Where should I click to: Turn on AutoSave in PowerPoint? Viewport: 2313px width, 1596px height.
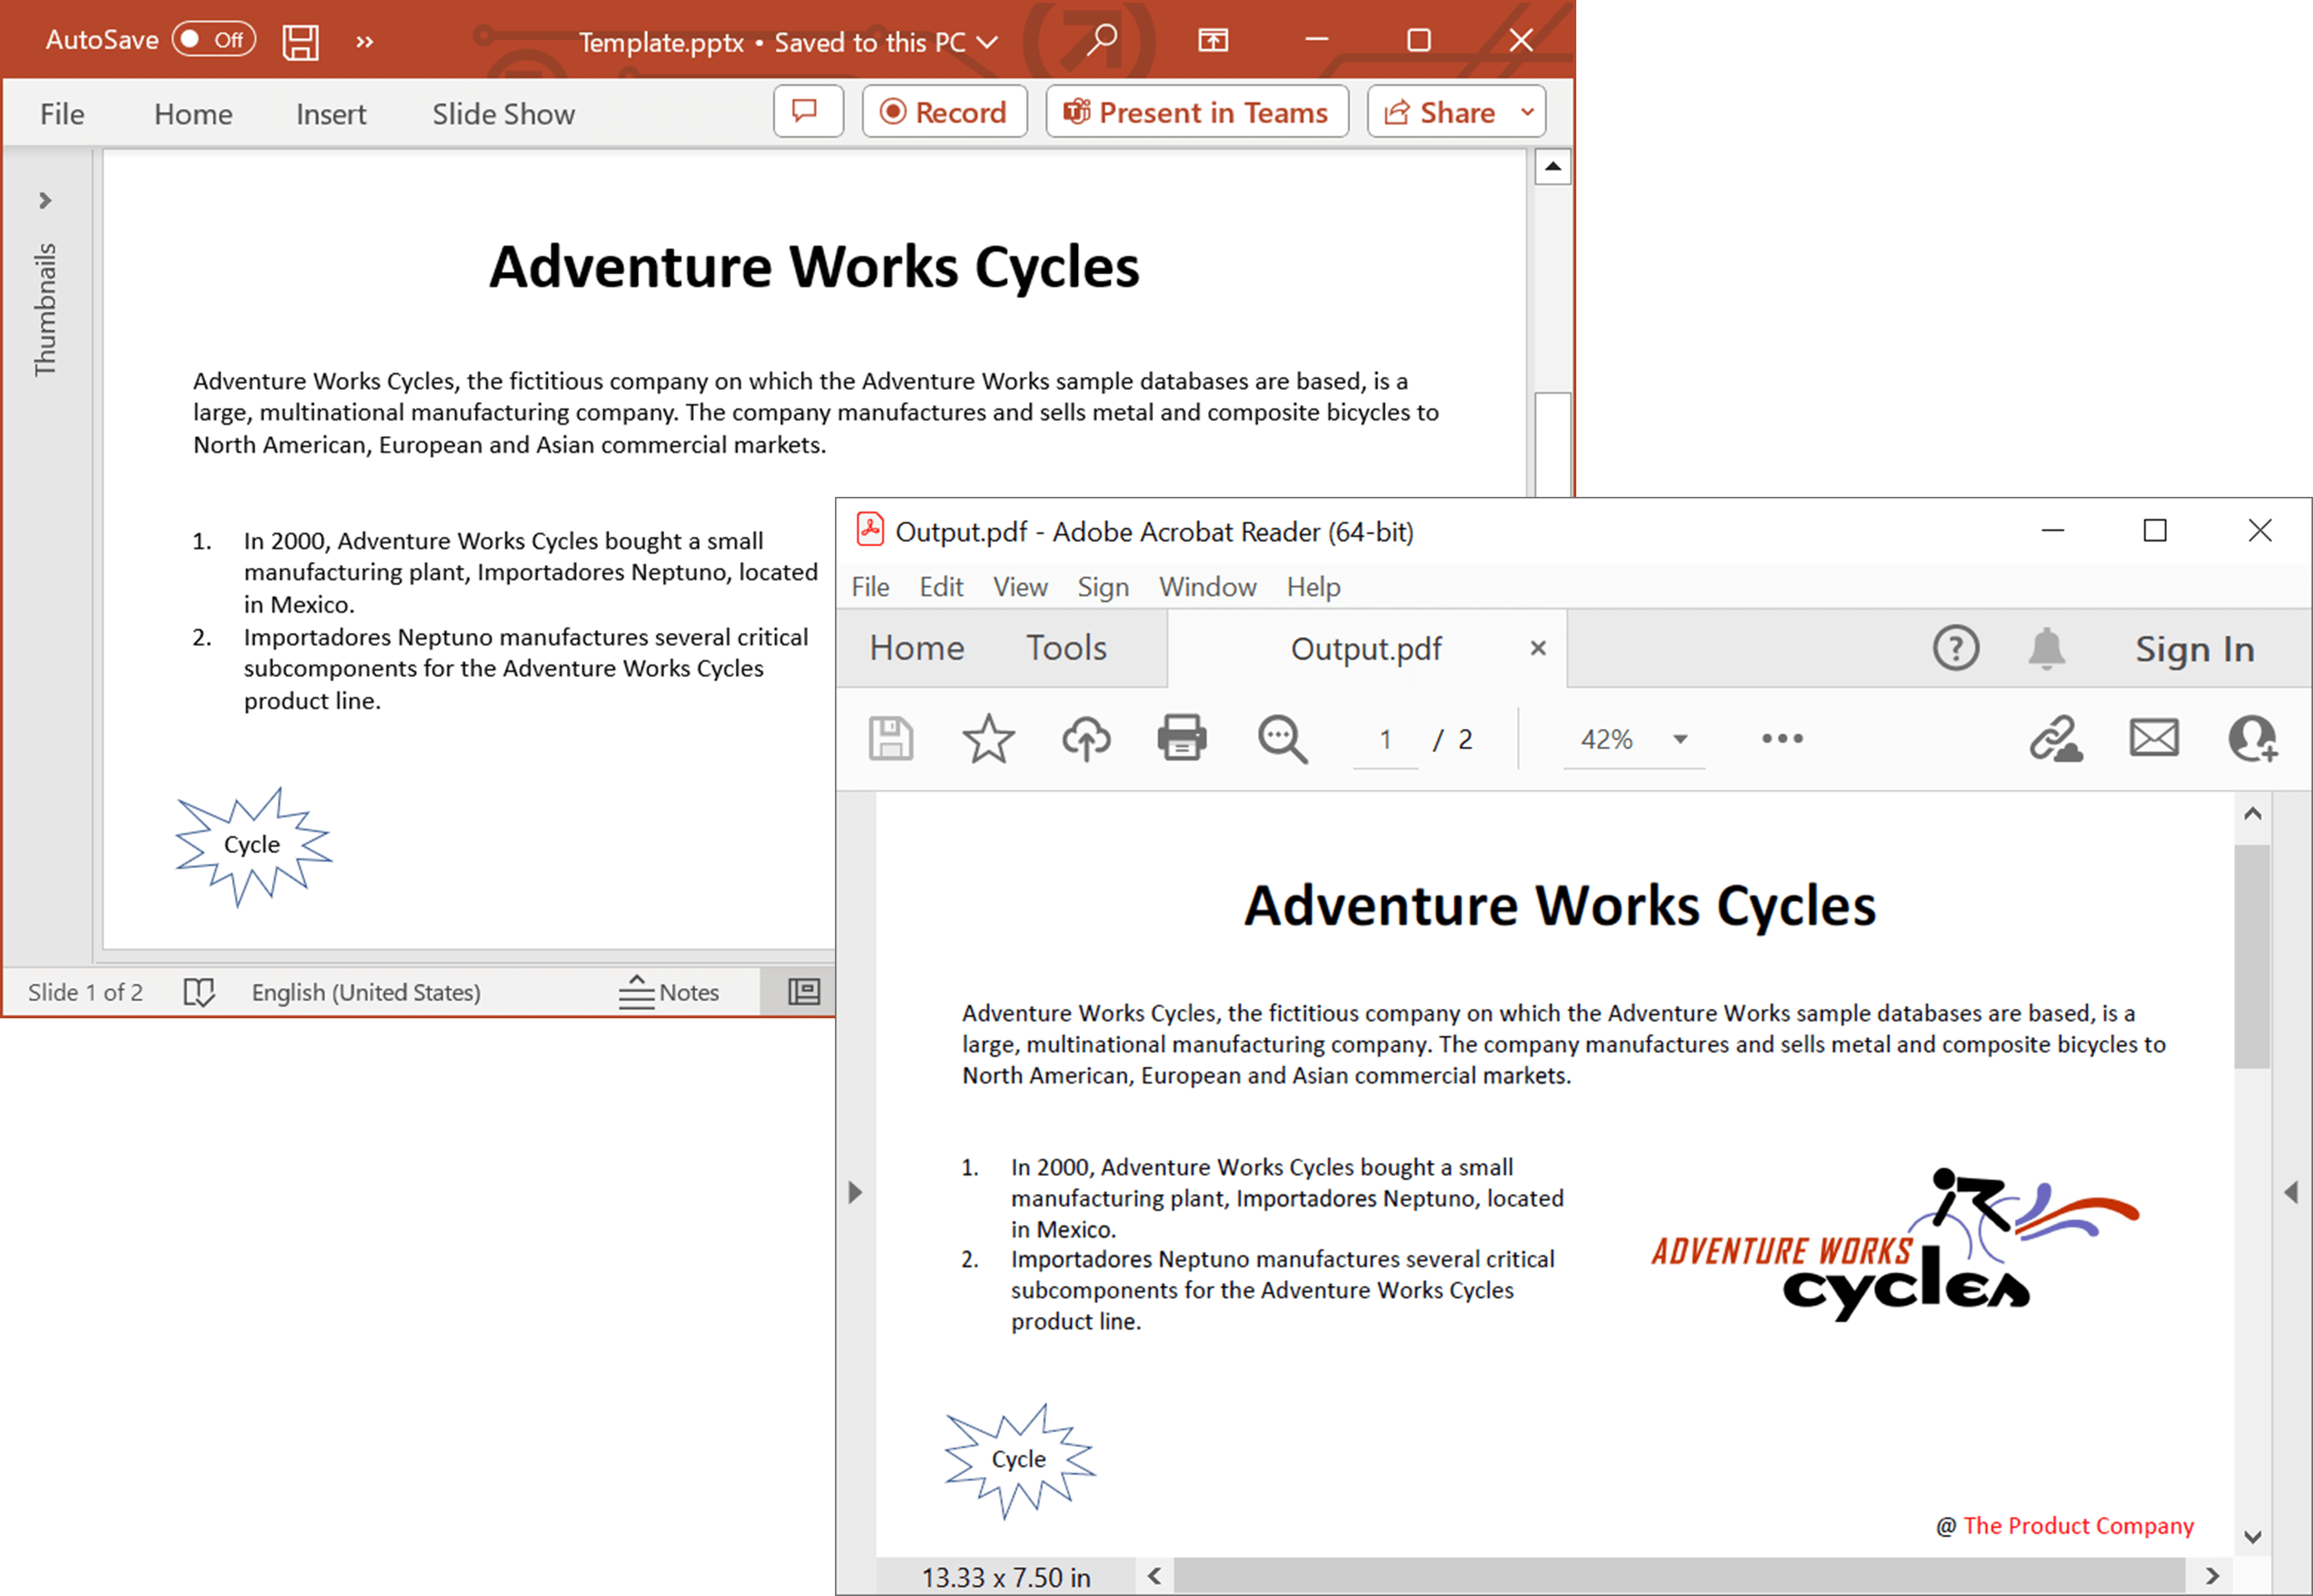[213, 39]
